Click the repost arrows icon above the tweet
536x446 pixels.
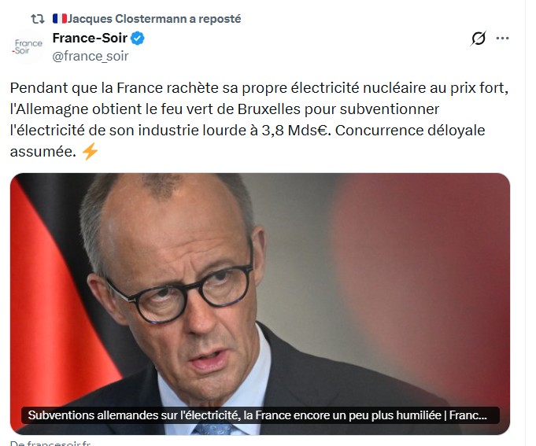(38, 19)
